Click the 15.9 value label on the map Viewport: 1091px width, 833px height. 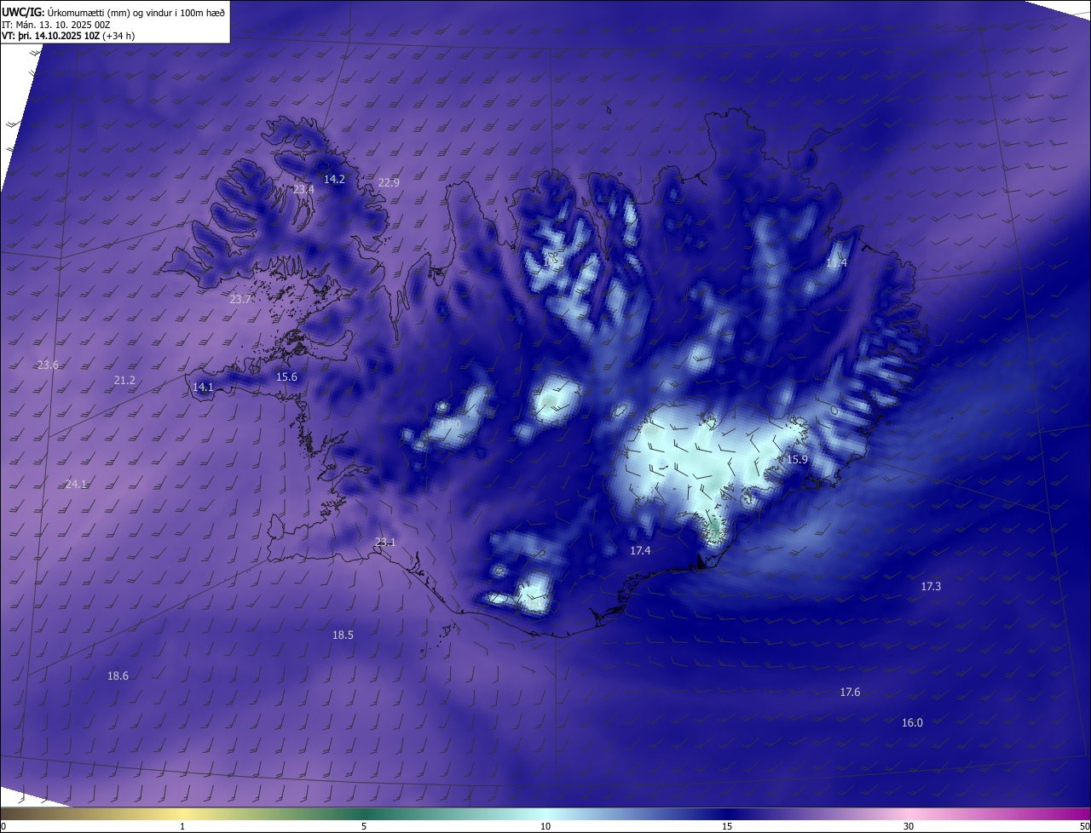pos(797,459)
